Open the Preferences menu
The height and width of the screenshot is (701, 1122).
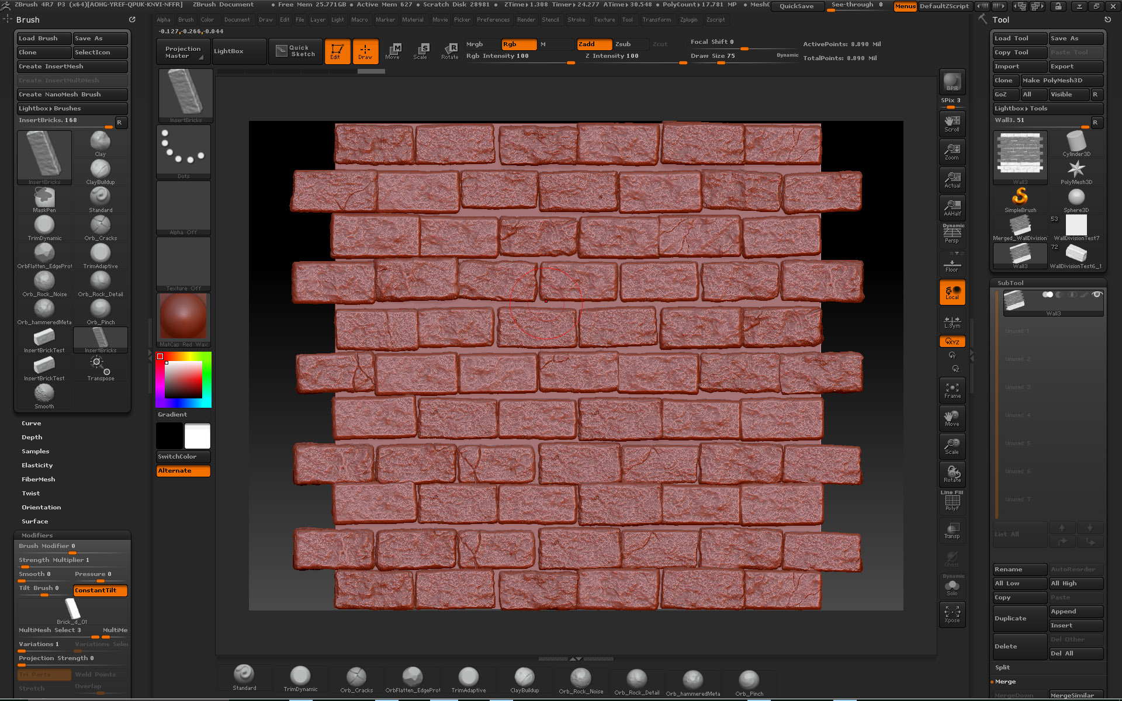tap(493, 20)
